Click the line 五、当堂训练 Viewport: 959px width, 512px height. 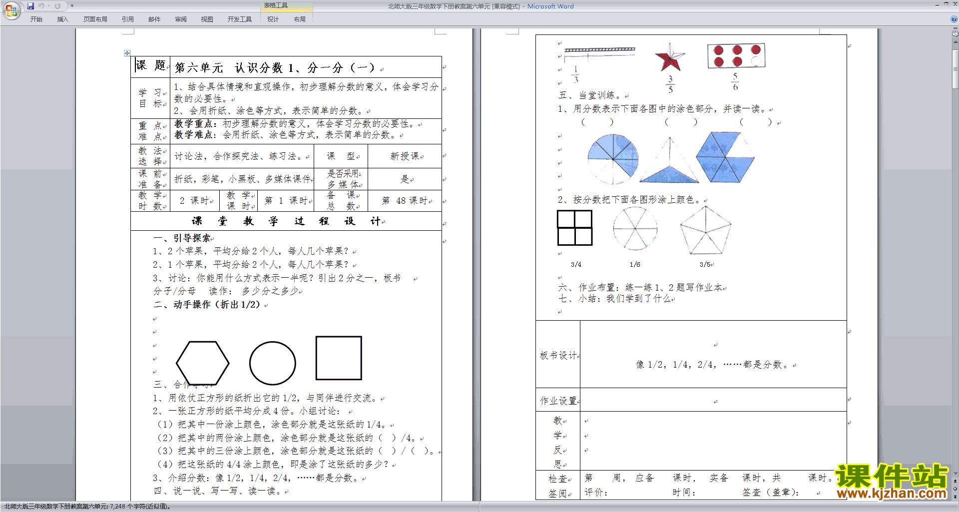[x=590, y=95]
